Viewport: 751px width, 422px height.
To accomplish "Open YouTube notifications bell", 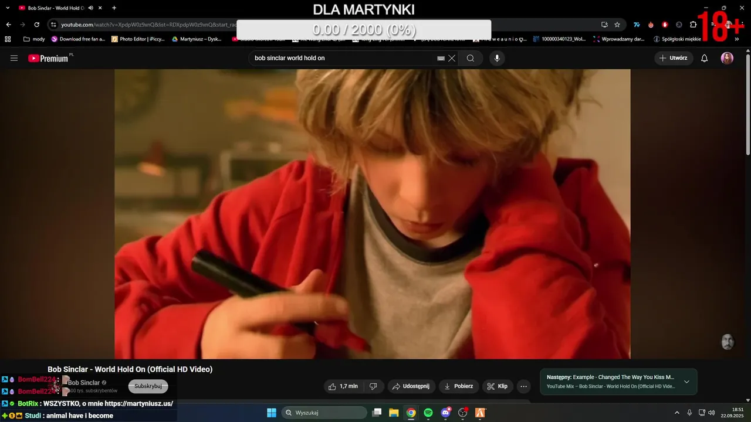I will [705, 58].
